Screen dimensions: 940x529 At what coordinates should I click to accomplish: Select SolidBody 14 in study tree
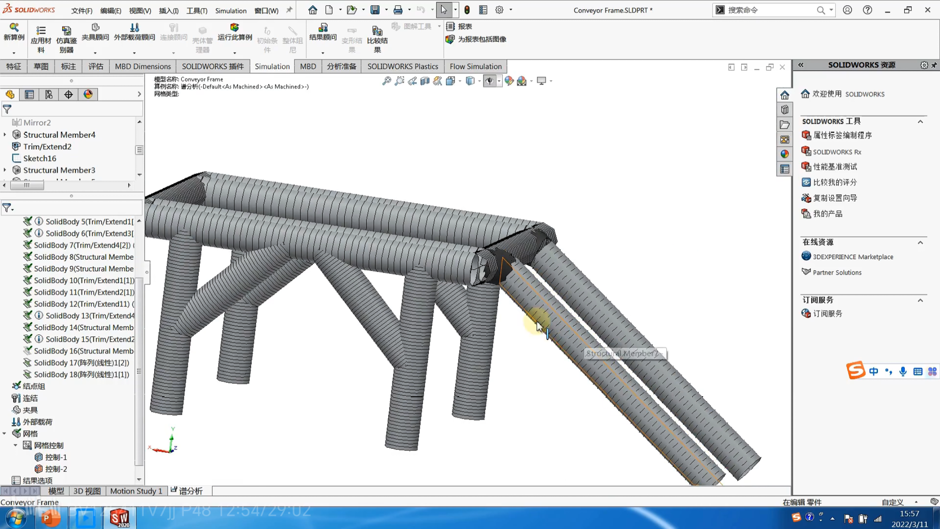[x=83, y=327]
